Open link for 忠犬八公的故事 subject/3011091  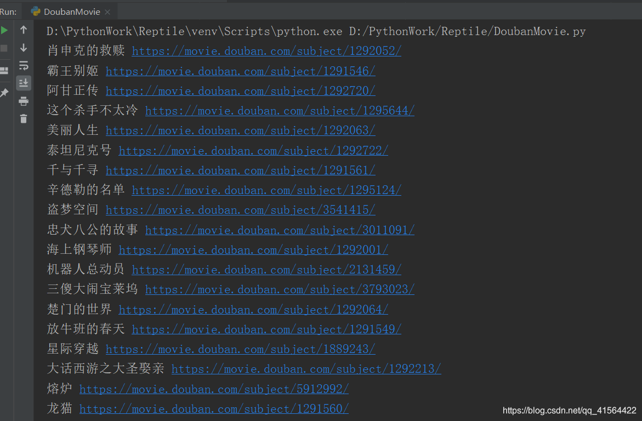point(280,230)
